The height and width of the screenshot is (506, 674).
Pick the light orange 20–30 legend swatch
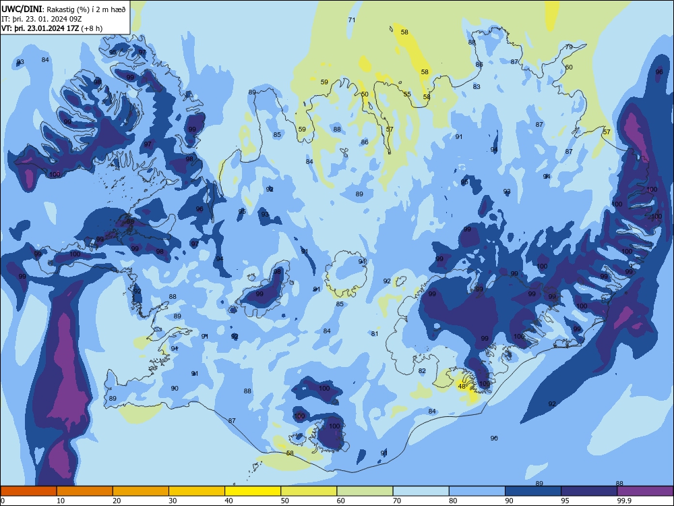pos(141,491)
